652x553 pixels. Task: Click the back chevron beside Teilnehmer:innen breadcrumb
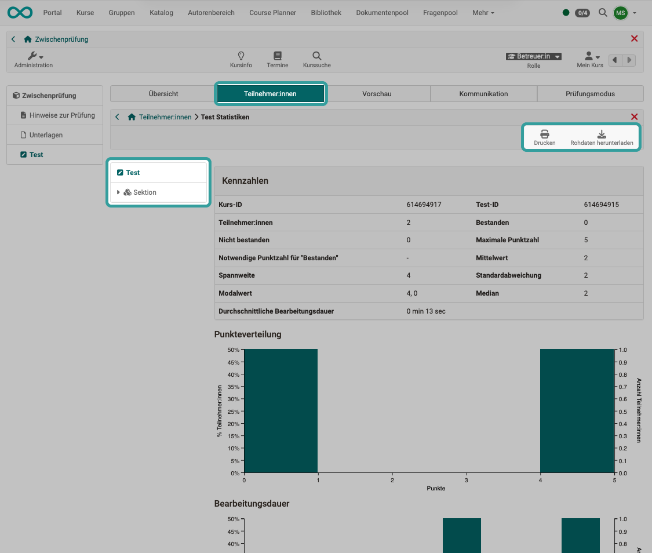[x=116, y=117]
